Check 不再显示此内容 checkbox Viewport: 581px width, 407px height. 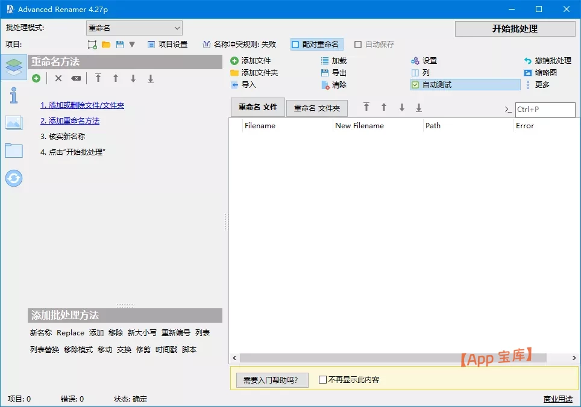pyautogui.click(x=322, y=380)
